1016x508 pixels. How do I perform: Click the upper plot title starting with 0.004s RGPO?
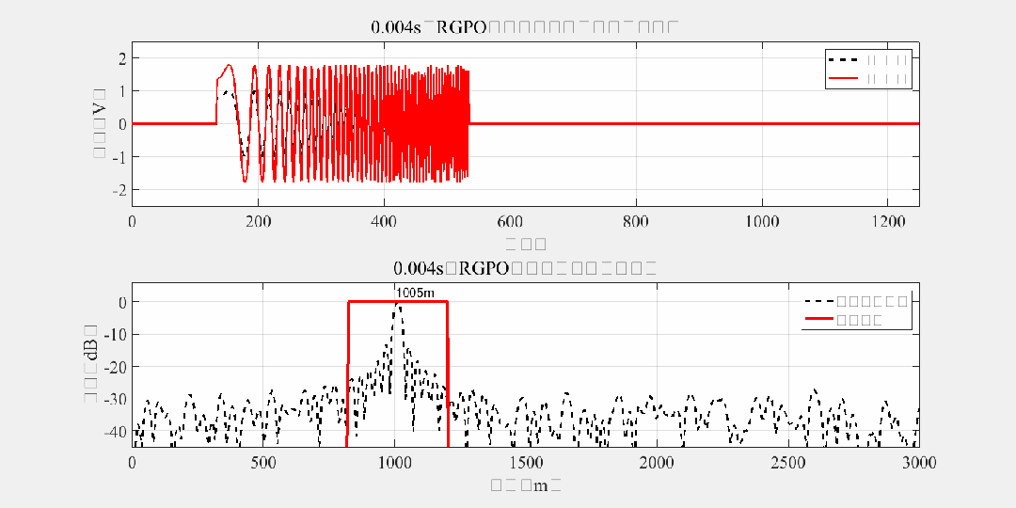pyautogui.click(x=524, y=27)
